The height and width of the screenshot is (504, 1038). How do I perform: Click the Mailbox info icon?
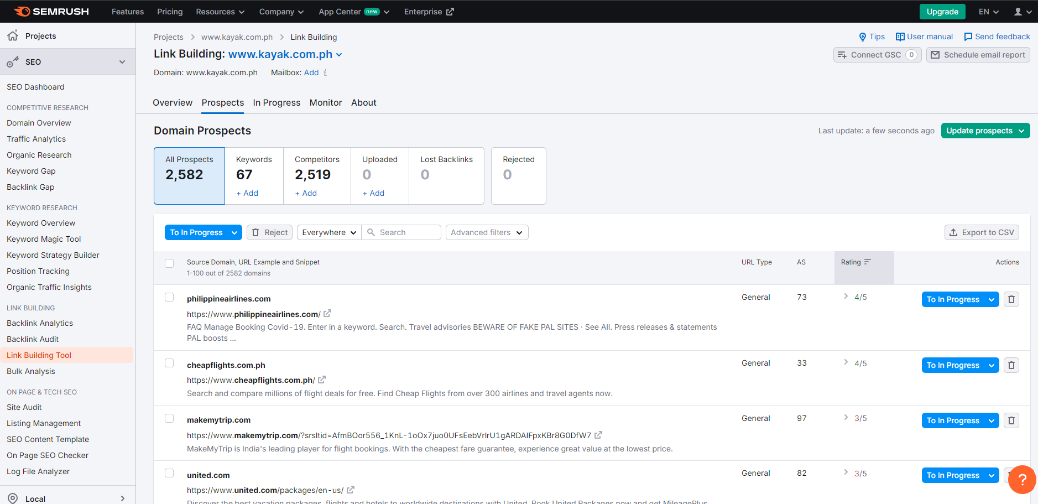325,72
